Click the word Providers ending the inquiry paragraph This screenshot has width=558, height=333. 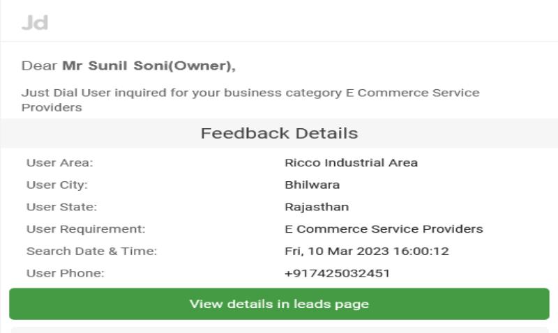pos(52,108)
